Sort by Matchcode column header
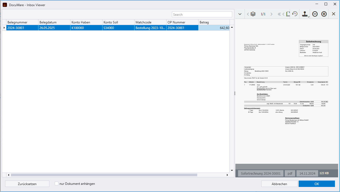340x192 pixels. click(x=151, y=22)
